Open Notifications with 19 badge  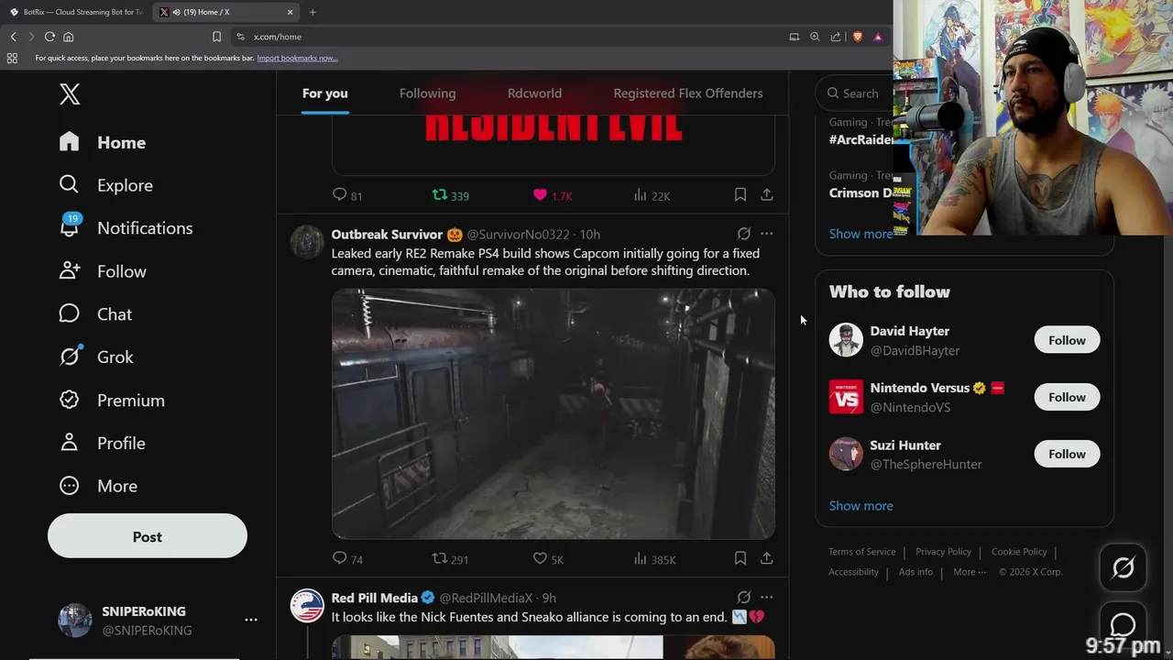tap(126, 227)
